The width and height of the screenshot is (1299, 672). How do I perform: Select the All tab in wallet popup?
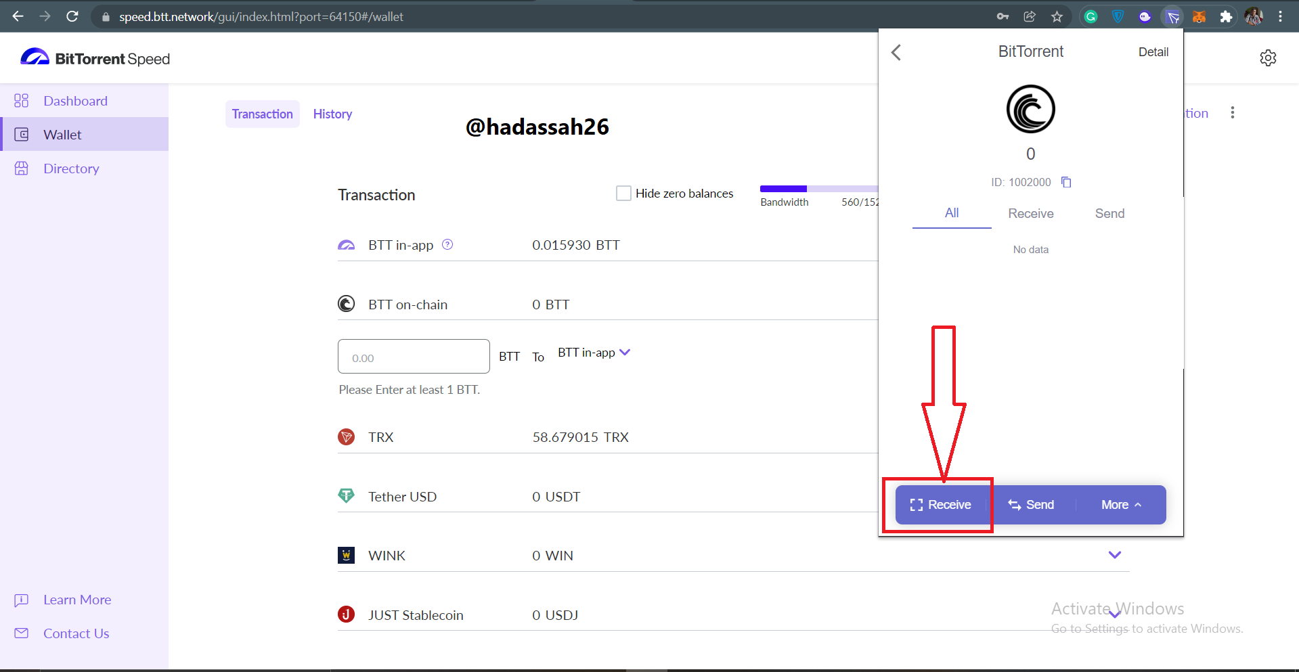(x=952, y=213)
